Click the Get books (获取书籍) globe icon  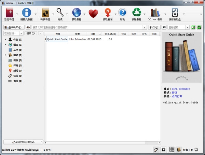[77, 13]
